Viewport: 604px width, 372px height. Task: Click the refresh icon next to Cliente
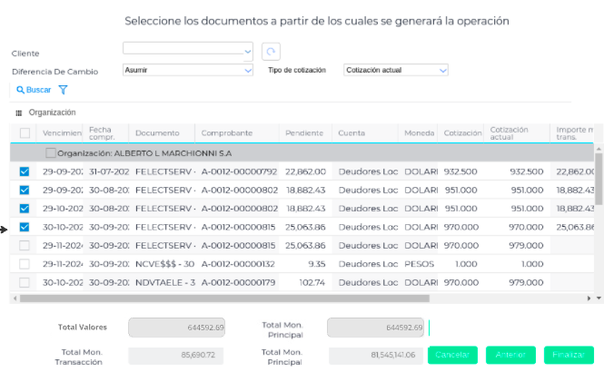coord(271,52)
